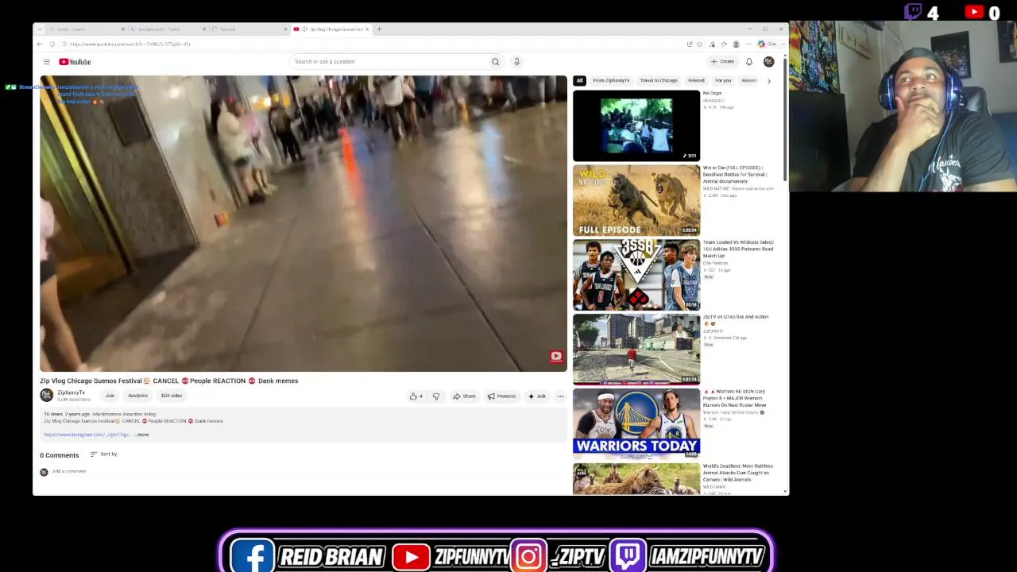Open the Instagram link in description
Image resolution: width=1017 pixels, height=572 pixels.
click(x=87, y=435)
